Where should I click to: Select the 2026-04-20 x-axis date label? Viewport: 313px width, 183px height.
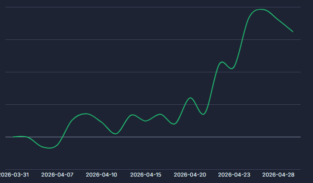click(190, 175)
